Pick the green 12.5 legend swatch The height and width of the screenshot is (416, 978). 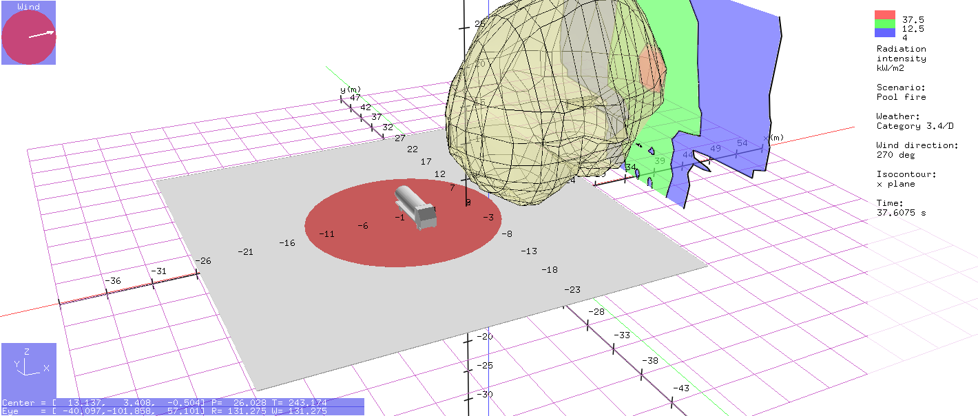pos(885,25)
